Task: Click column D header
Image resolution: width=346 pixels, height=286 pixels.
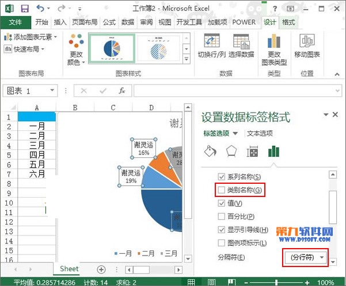Action: coord(151,107)
